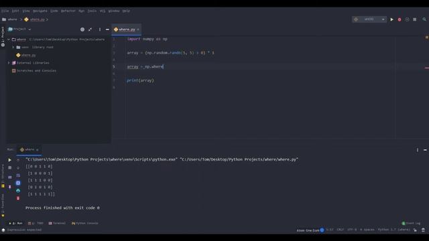
Task: Place cursor on the print(array) line
Action: (140, 80)
